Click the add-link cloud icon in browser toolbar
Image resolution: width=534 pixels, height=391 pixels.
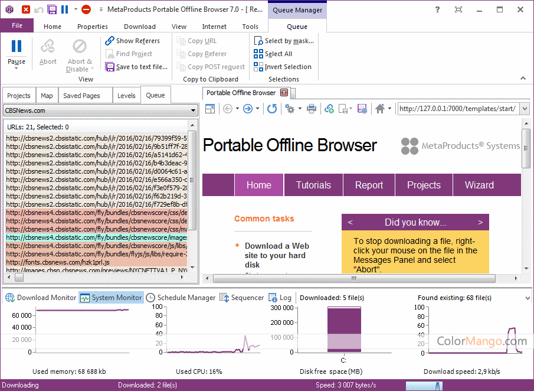(329, 109)
